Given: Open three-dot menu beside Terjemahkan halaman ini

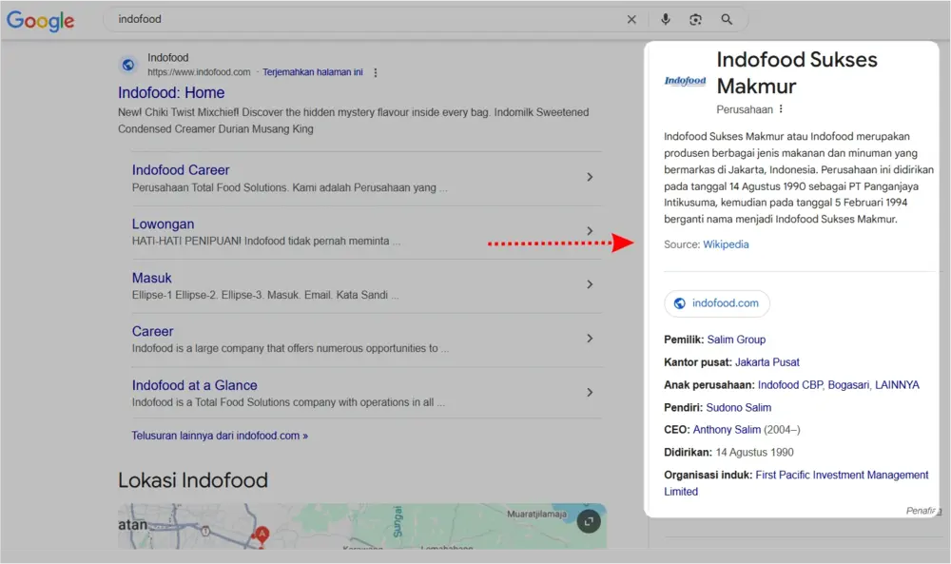Looking at the screenshot, I should click(x=376, y=72).
